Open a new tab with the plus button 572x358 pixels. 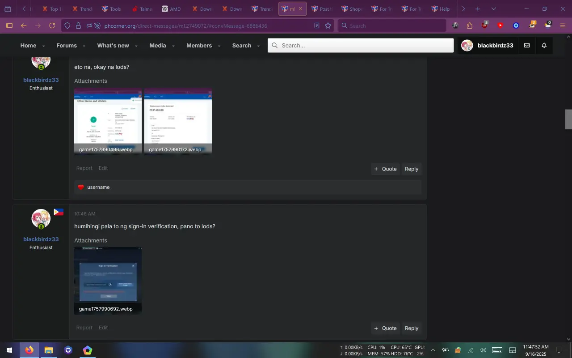point(478,9)
